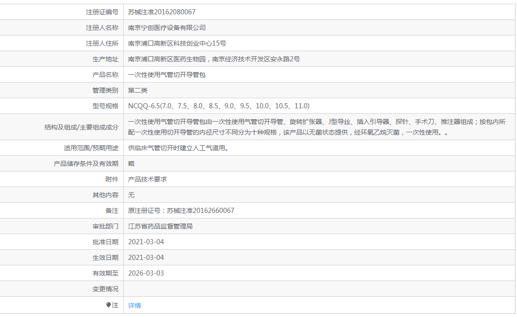Click the 生产地址 label
The image size is (517, 317).
105,59
